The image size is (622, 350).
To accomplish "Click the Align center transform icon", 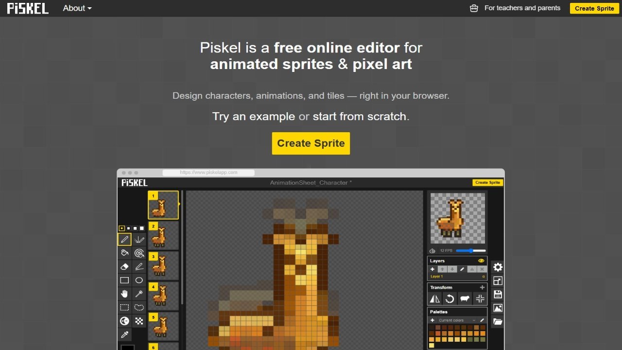I will (480, 298).
